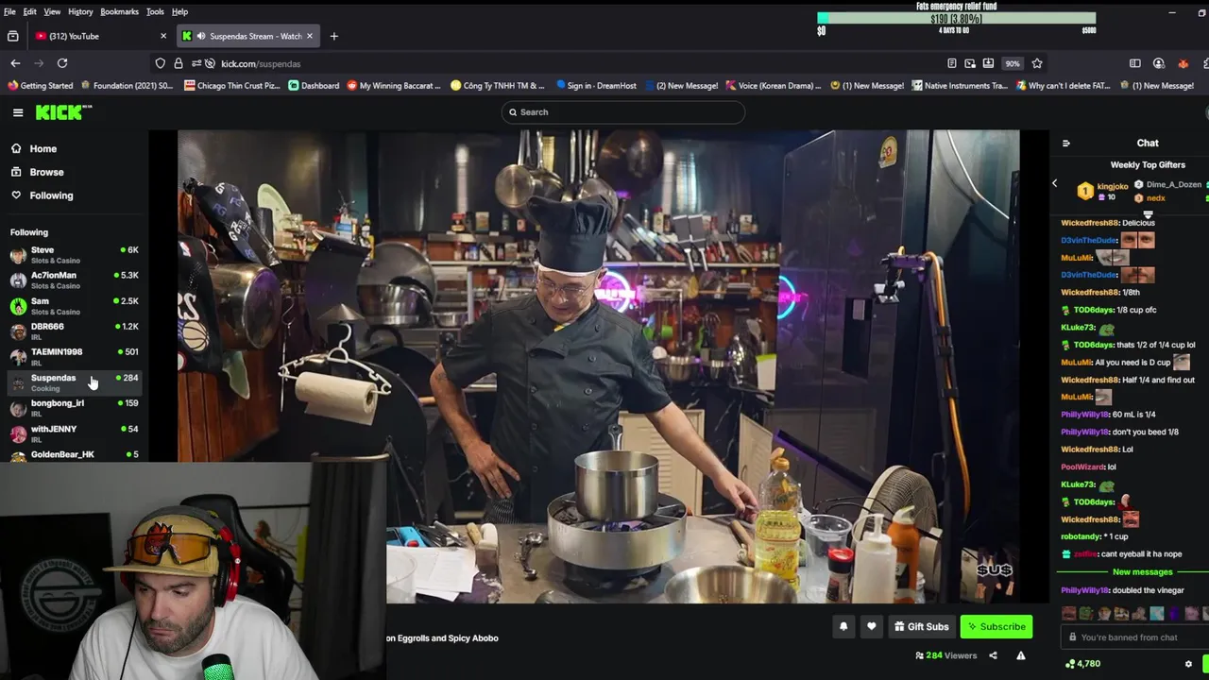This screenshot has width=1209, height=680.
Task: Open the View menu
Action: point(52,11)
